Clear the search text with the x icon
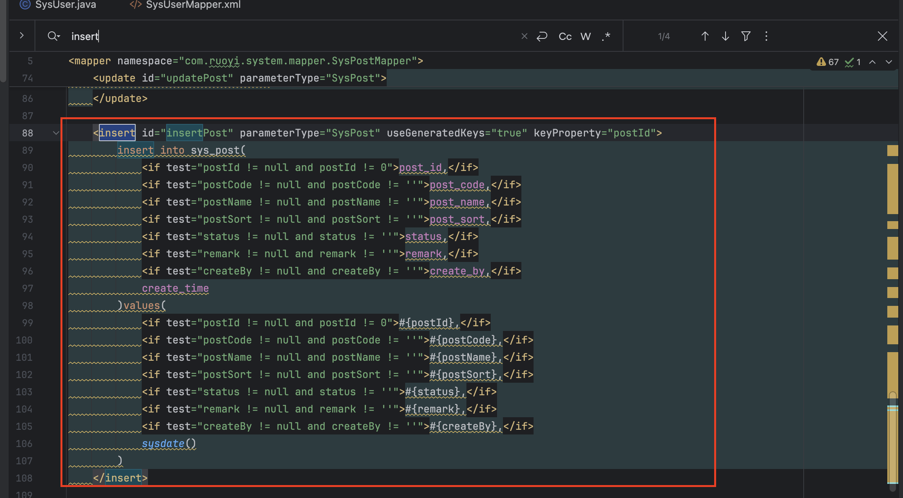This screenshot has width=903, height=498. coord(524,36)
